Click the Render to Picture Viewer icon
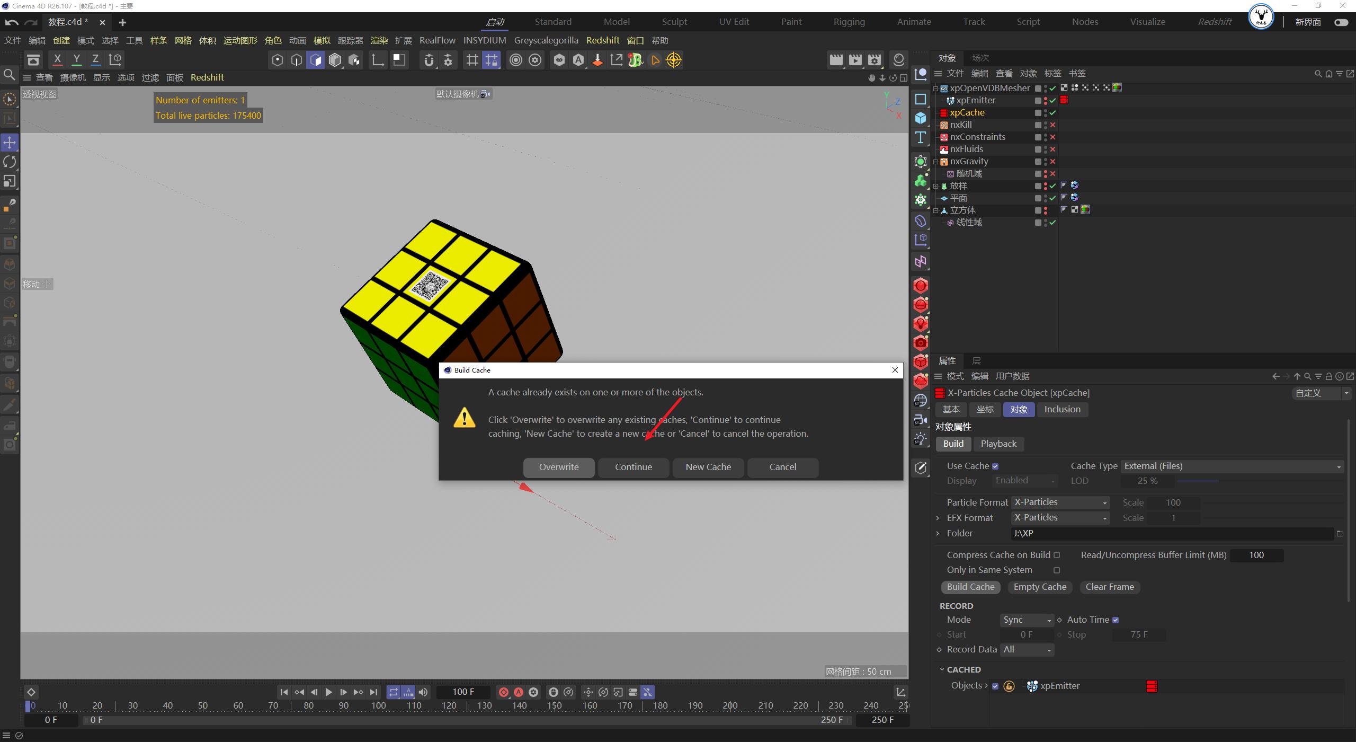The width and height of the screenshot is (1356, 742). (x=855, y=60)
